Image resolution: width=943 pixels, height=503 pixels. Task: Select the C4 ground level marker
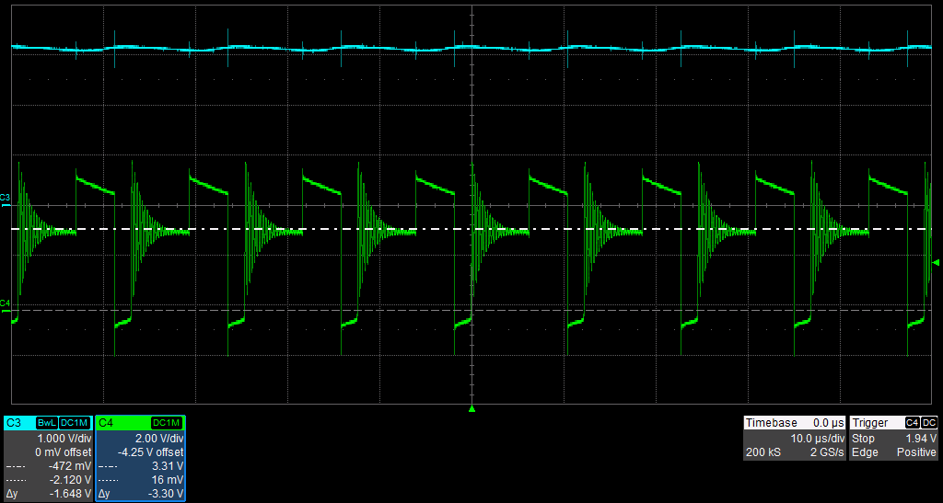coord(5,306)
